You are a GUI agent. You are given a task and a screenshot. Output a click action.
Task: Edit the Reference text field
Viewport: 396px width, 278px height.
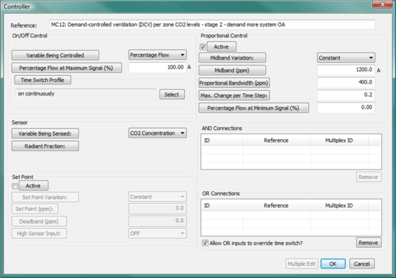coord(211,25)
